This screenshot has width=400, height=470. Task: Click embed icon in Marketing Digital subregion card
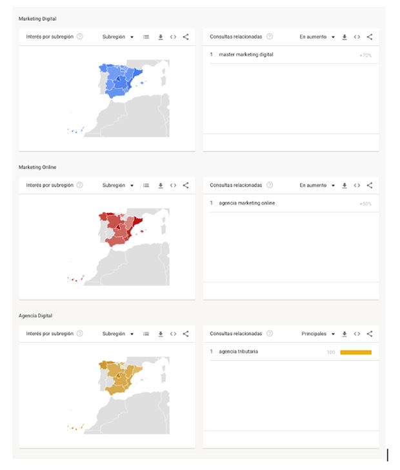[x=173, y=37]
